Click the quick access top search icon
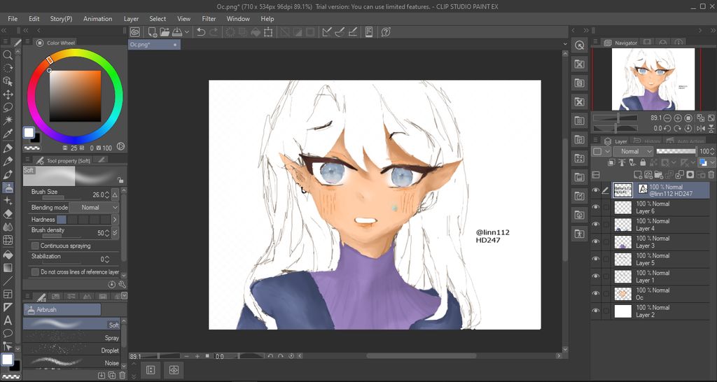 click(579, 45)
